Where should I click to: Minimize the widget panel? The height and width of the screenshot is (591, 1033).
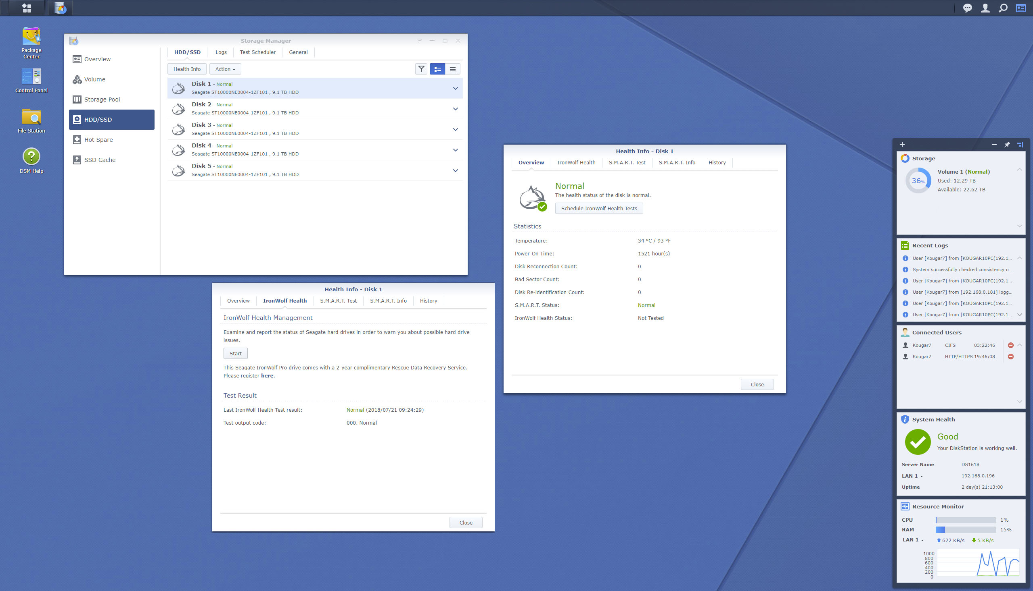pyautogui.click(x=994, y=145)
